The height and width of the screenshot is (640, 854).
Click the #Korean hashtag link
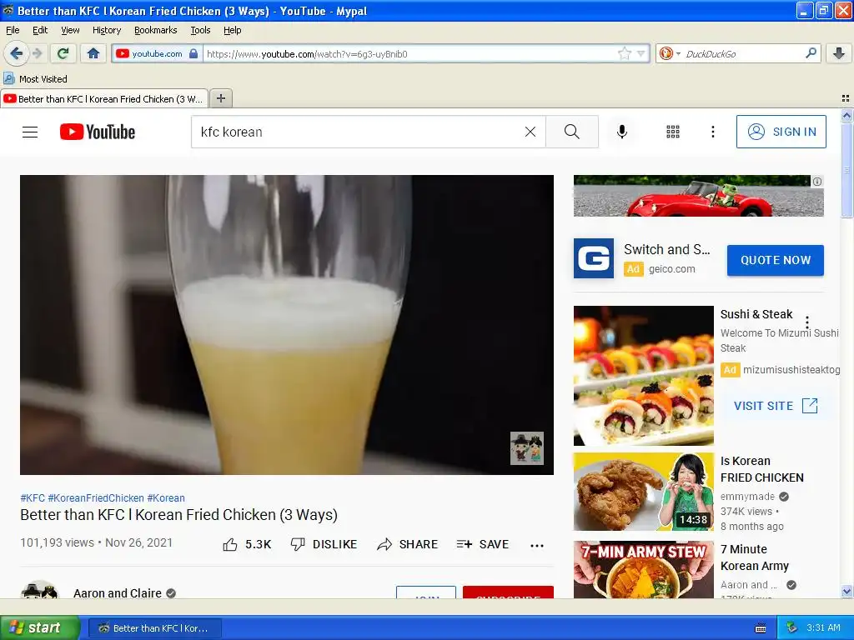click(166, 498)
